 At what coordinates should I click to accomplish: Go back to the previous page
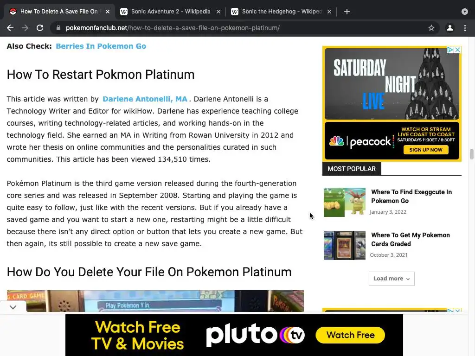(10, 28)
